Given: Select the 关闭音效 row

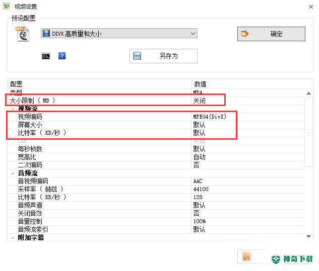Looking at the screenshot, I should tap(156, 213).
